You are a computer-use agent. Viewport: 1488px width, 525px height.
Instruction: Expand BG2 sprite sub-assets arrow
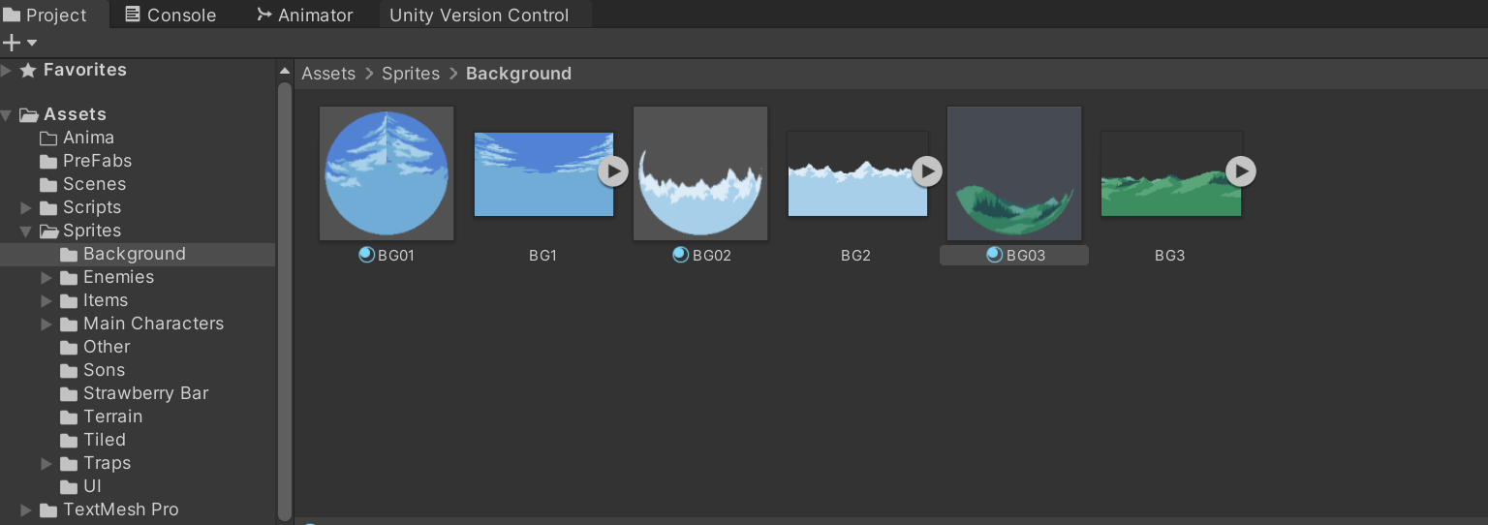(x=927, y=171)
